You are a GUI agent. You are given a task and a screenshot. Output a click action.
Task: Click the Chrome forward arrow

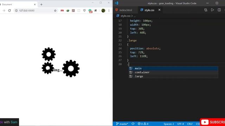click(4, 10)
